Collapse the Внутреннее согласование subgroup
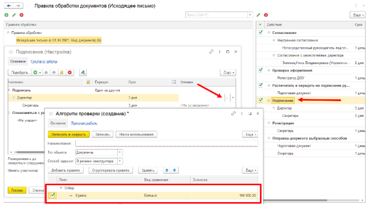This screenshot has width=370, height=206. coord(274,40)
